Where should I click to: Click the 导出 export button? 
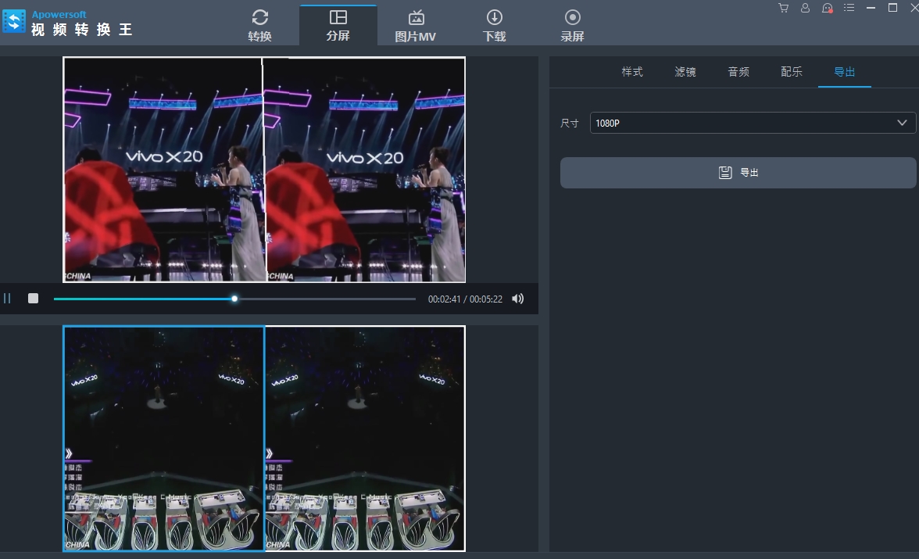(x=738, y=173)
